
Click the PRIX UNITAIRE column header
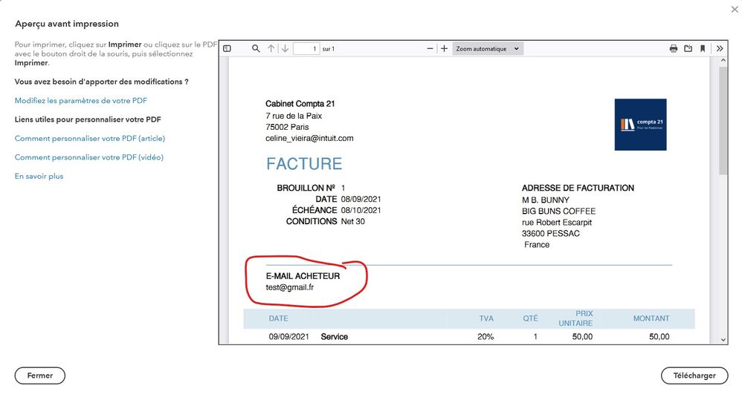point(575,318)
